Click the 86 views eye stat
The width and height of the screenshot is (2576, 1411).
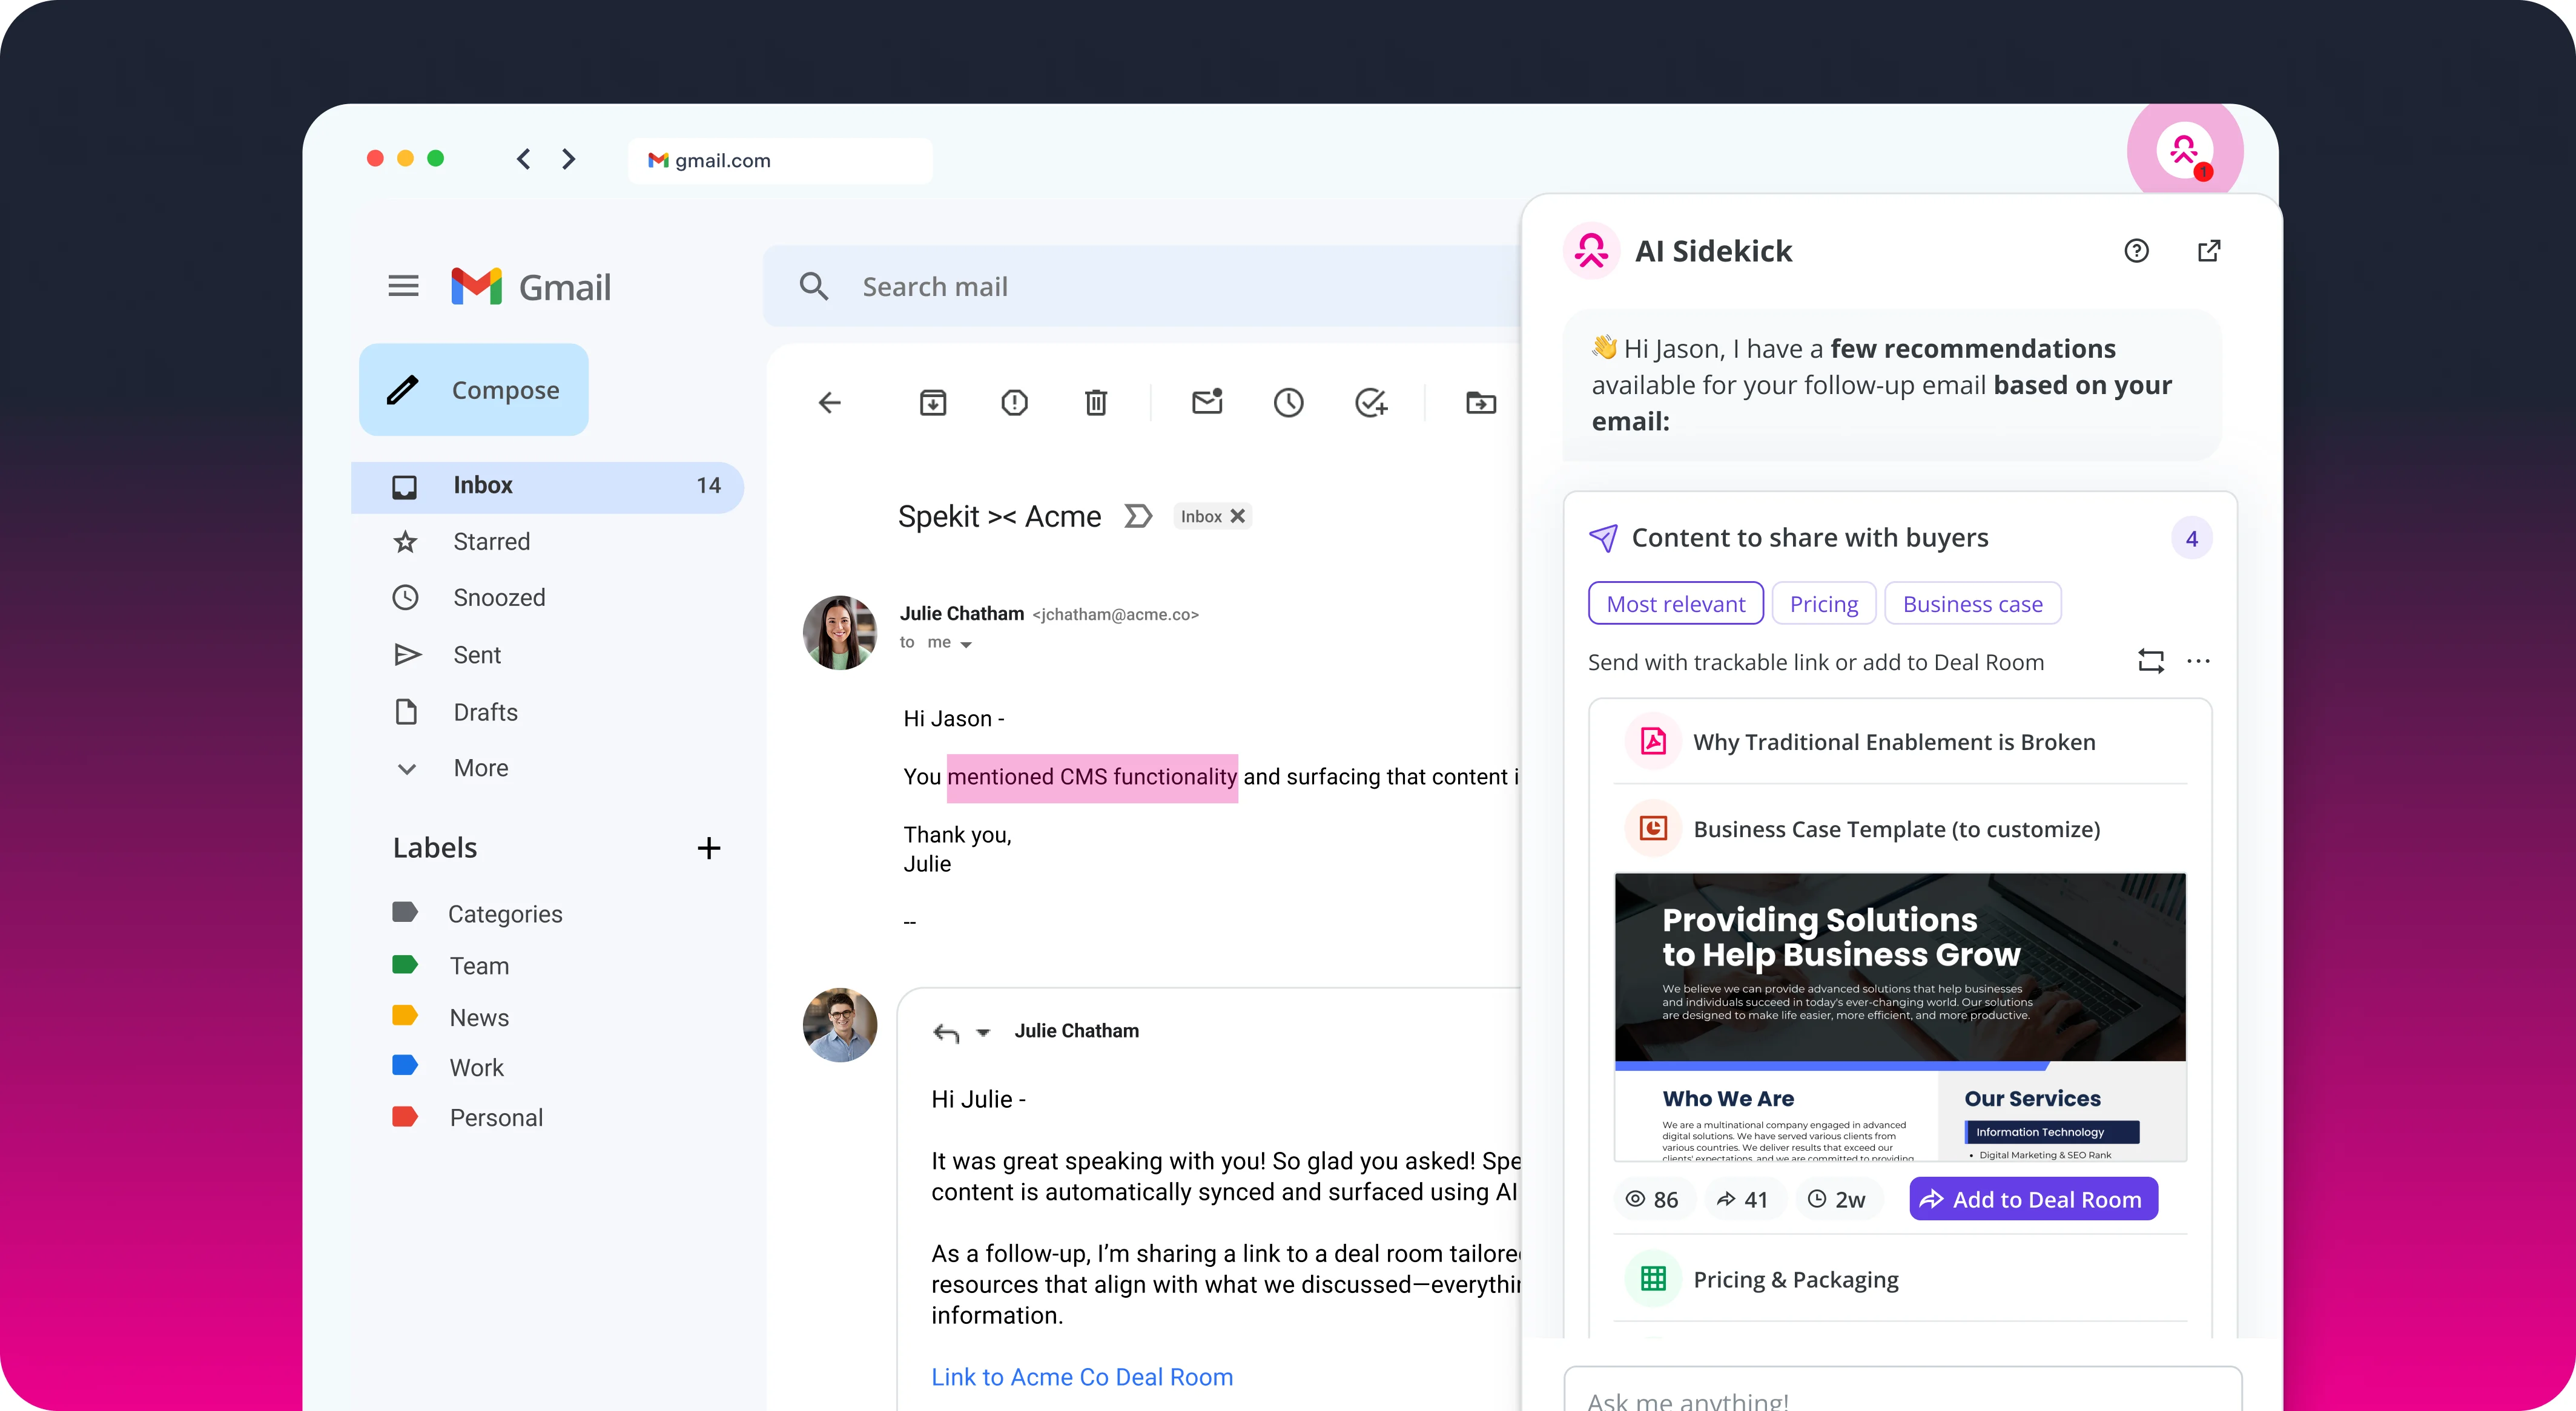click(1653, 1199)
